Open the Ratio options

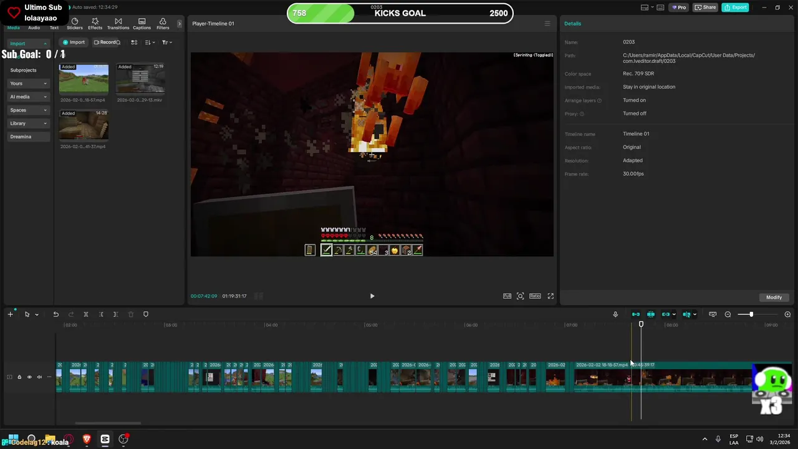pyautogui.click(x=535, y=296)
